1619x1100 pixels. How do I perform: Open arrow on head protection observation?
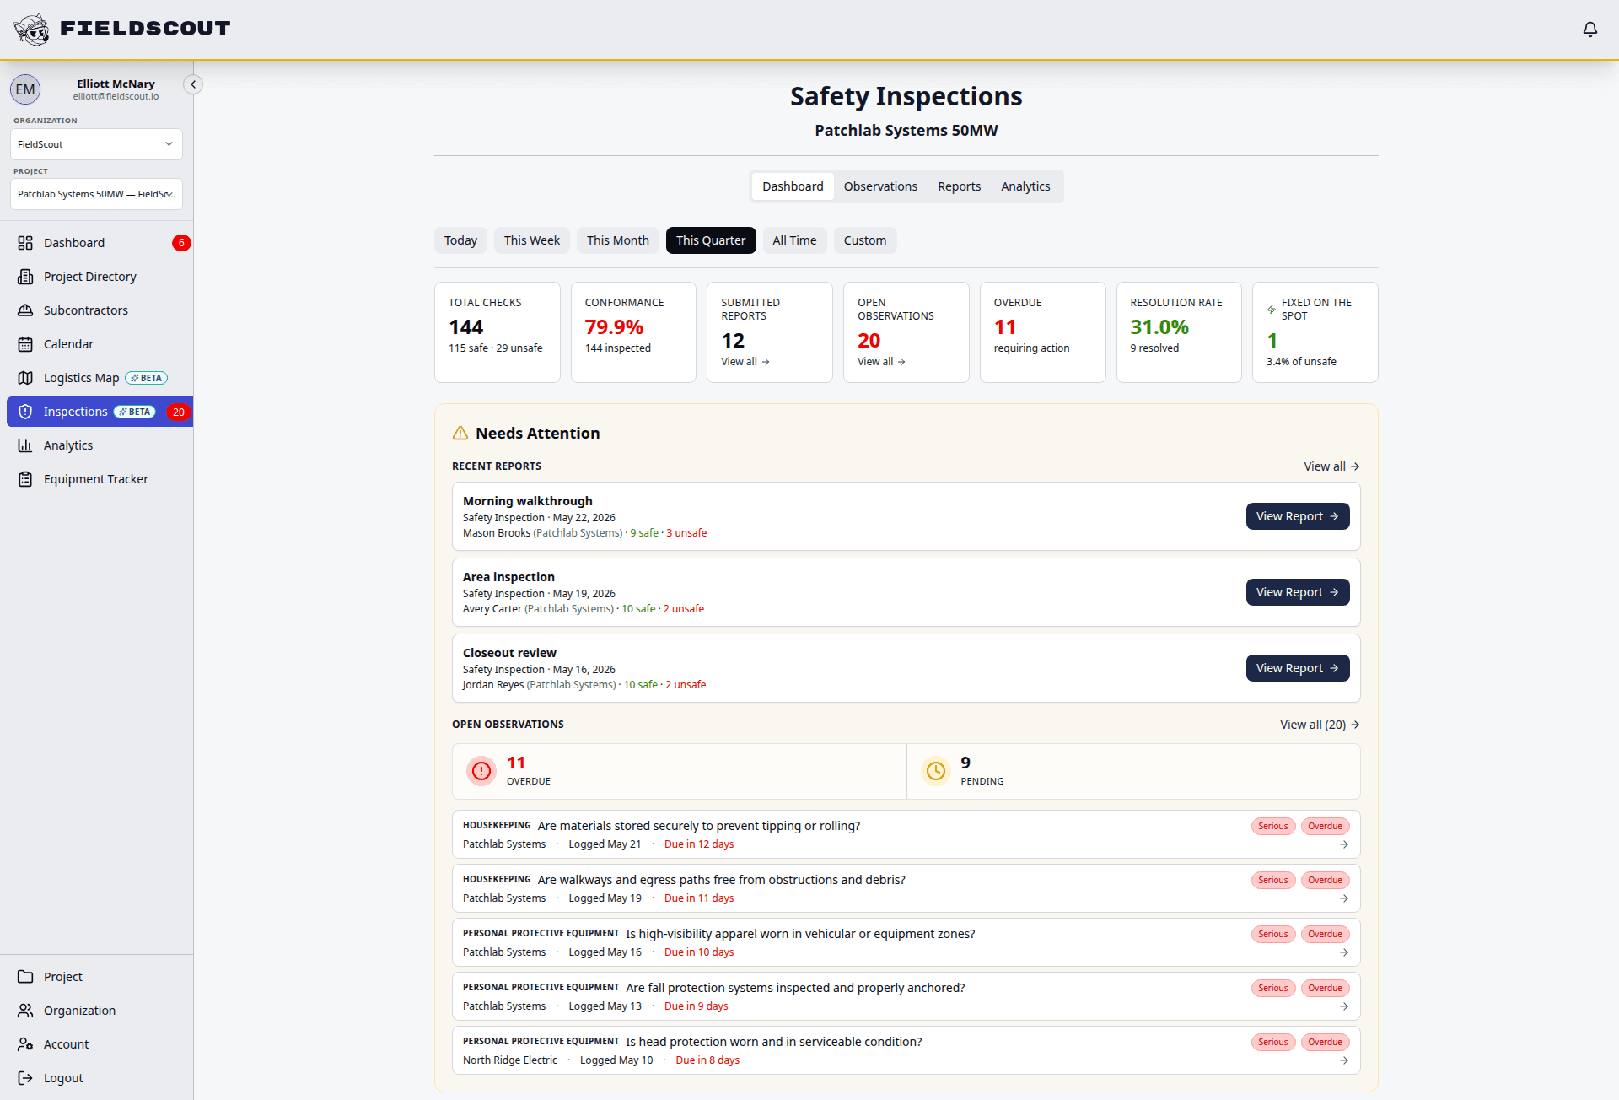pyautogui.click(x=1344, y=1060)
